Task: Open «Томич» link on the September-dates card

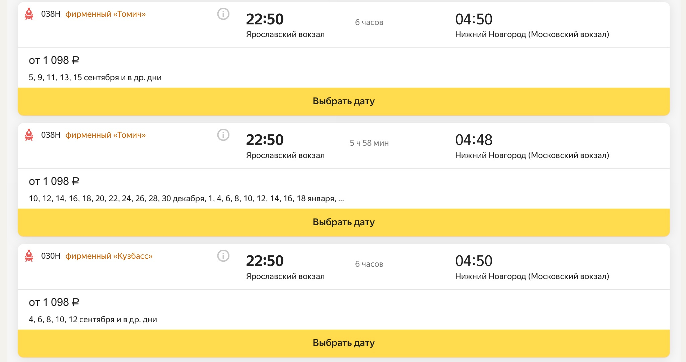Action: pyautogui.click(x=105, y=14)
